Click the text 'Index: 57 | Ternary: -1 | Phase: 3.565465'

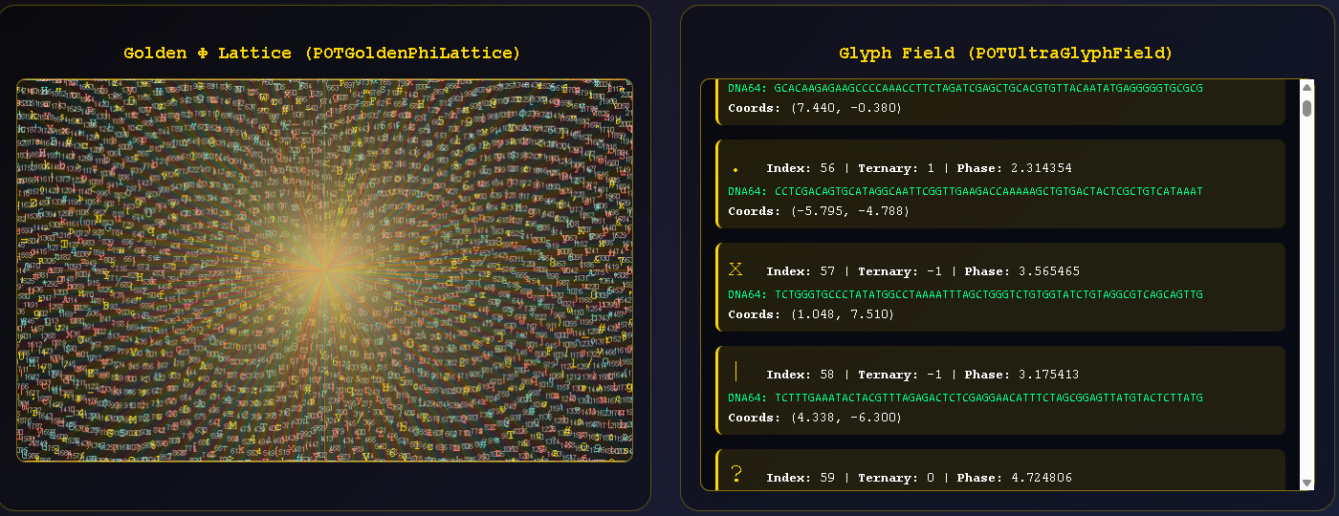click(923, 271)
